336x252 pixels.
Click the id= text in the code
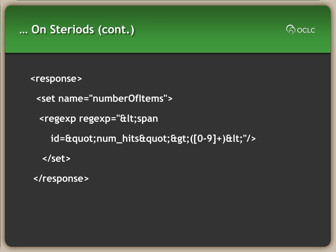(58, 138)
